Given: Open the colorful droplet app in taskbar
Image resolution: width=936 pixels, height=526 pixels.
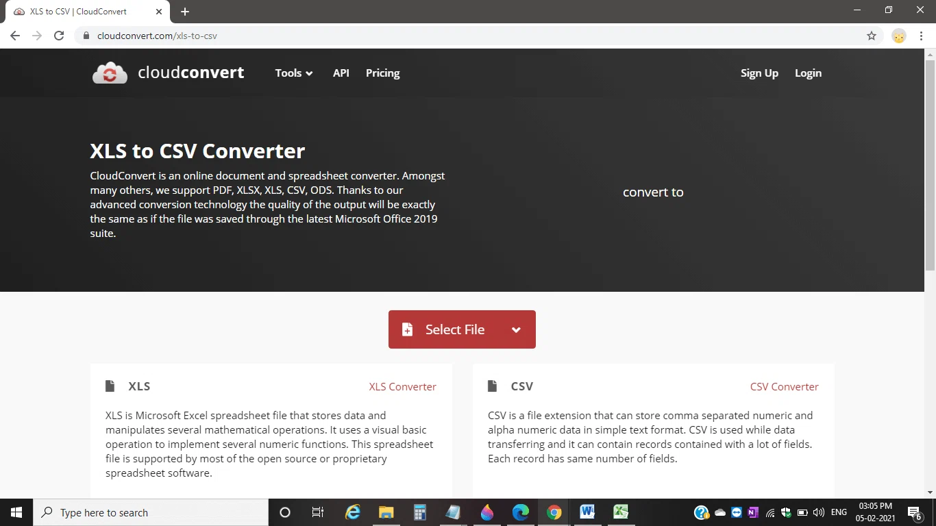Looking at the screenshot, I should [487, 512].
